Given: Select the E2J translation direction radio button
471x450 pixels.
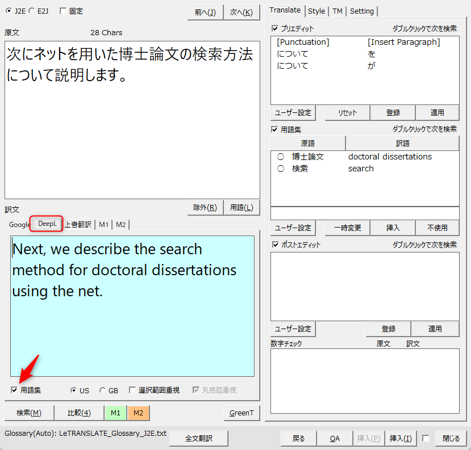Looking at the screenshot, I should coord(32,11).
